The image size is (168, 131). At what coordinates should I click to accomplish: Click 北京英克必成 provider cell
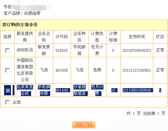click(25, 90)
